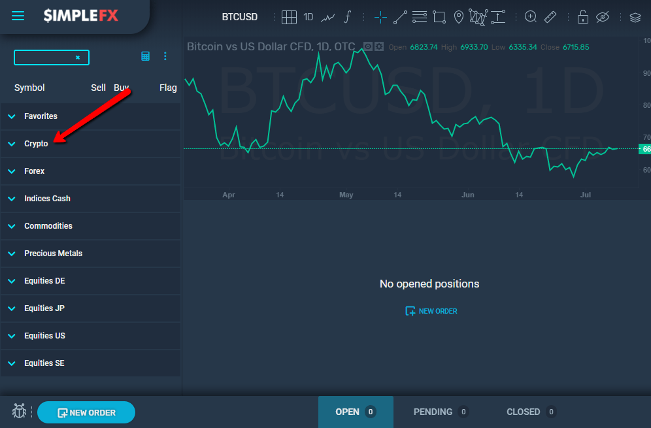
Task: Click the SimpleFX logo
Action: pyautogui.click(x=81, y=16)
